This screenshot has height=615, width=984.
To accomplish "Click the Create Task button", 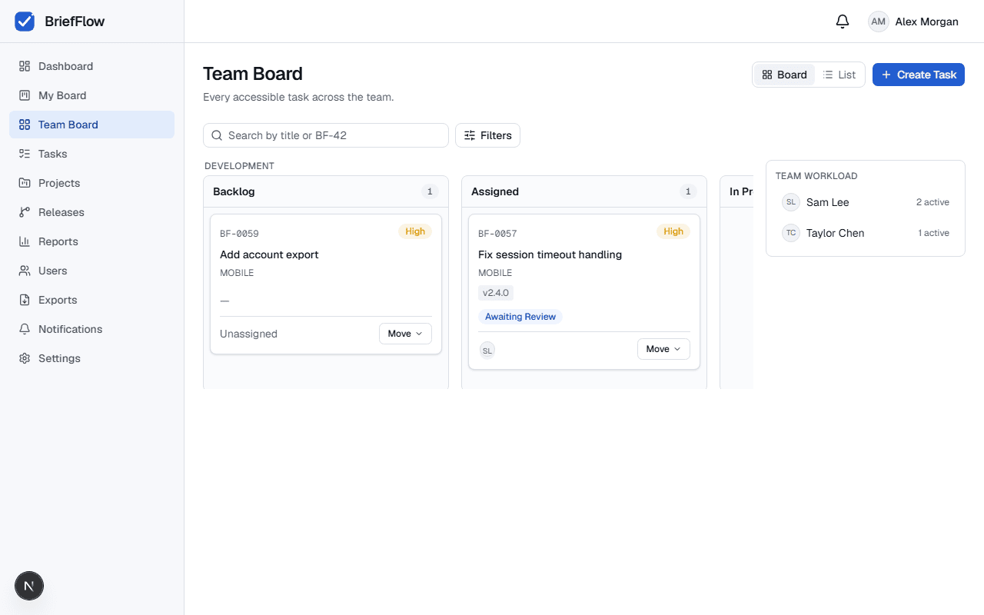I will [918, 75].
